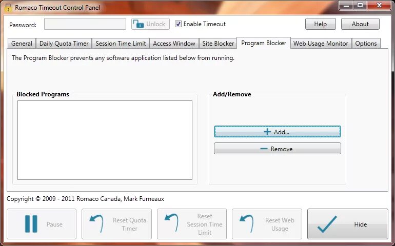Viewport: 395px width, 246px height.
Task: Click the Remove button
Action: [278, 149]
